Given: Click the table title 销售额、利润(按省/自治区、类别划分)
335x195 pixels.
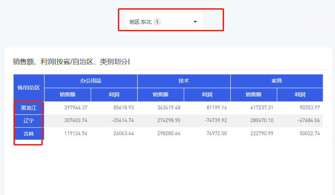Looking at the screenshot, I should pyautogui.click(x=71, y=62).
